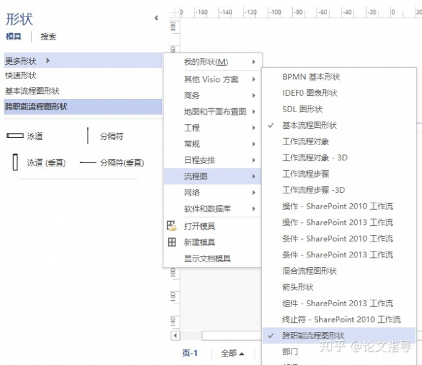
Task: Choose BPMN 基本形状 stencil
Action: click(339, 77)
